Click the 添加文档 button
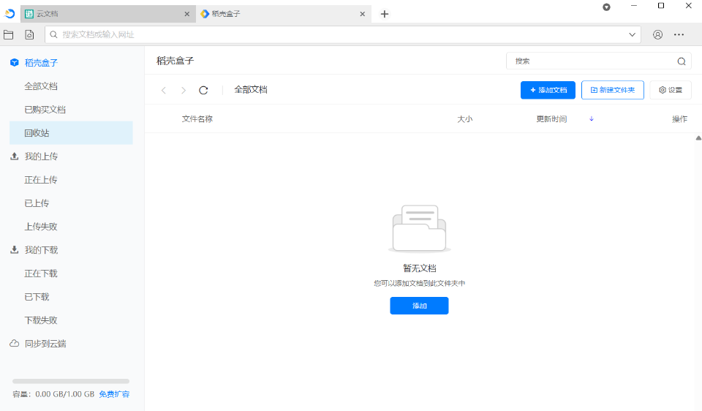The image size is (702, 411). point(548,90)
